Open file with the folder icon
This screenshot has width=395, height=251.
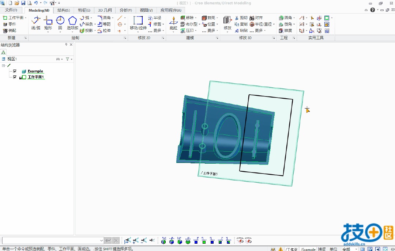pyautogui.click(x=16, y=3)
